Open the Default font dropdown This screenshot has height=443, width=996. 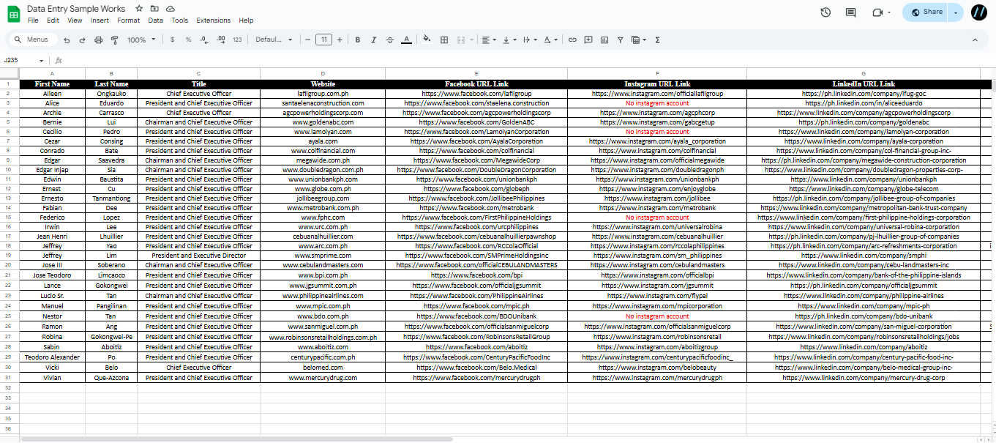click(x=274, y=40)
